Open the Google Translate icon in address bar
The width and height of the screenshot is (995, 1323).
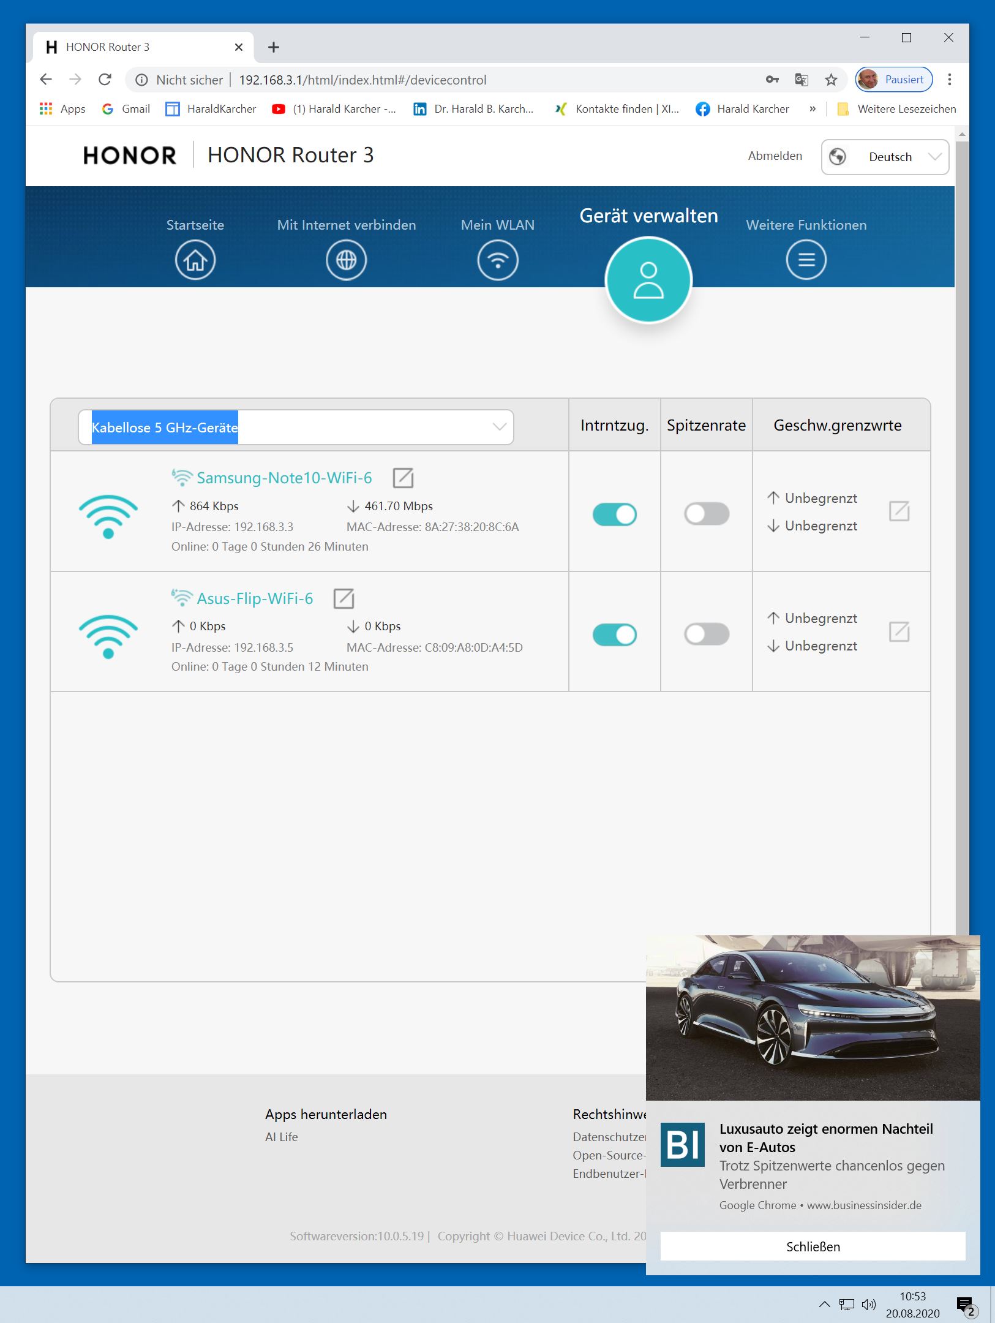(x=802, y=80)
